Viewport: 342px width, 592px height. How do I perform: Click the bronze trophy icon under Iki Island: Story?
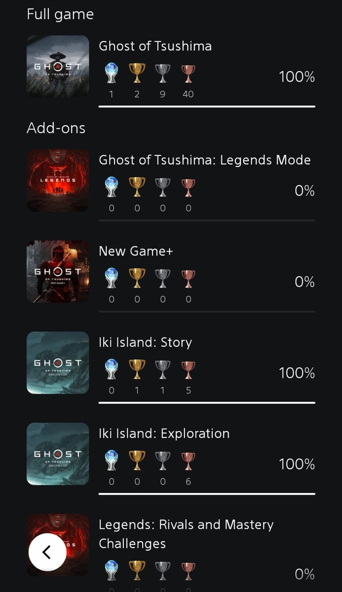point(188,368)
